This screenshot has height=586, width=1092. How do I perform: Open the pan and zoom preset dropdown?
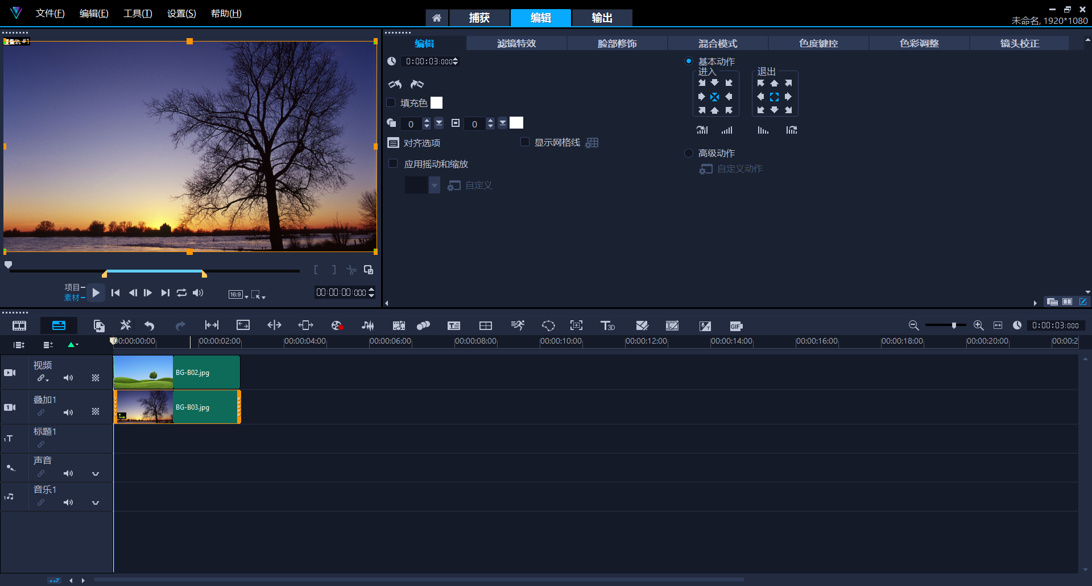(x=435, y=185)
